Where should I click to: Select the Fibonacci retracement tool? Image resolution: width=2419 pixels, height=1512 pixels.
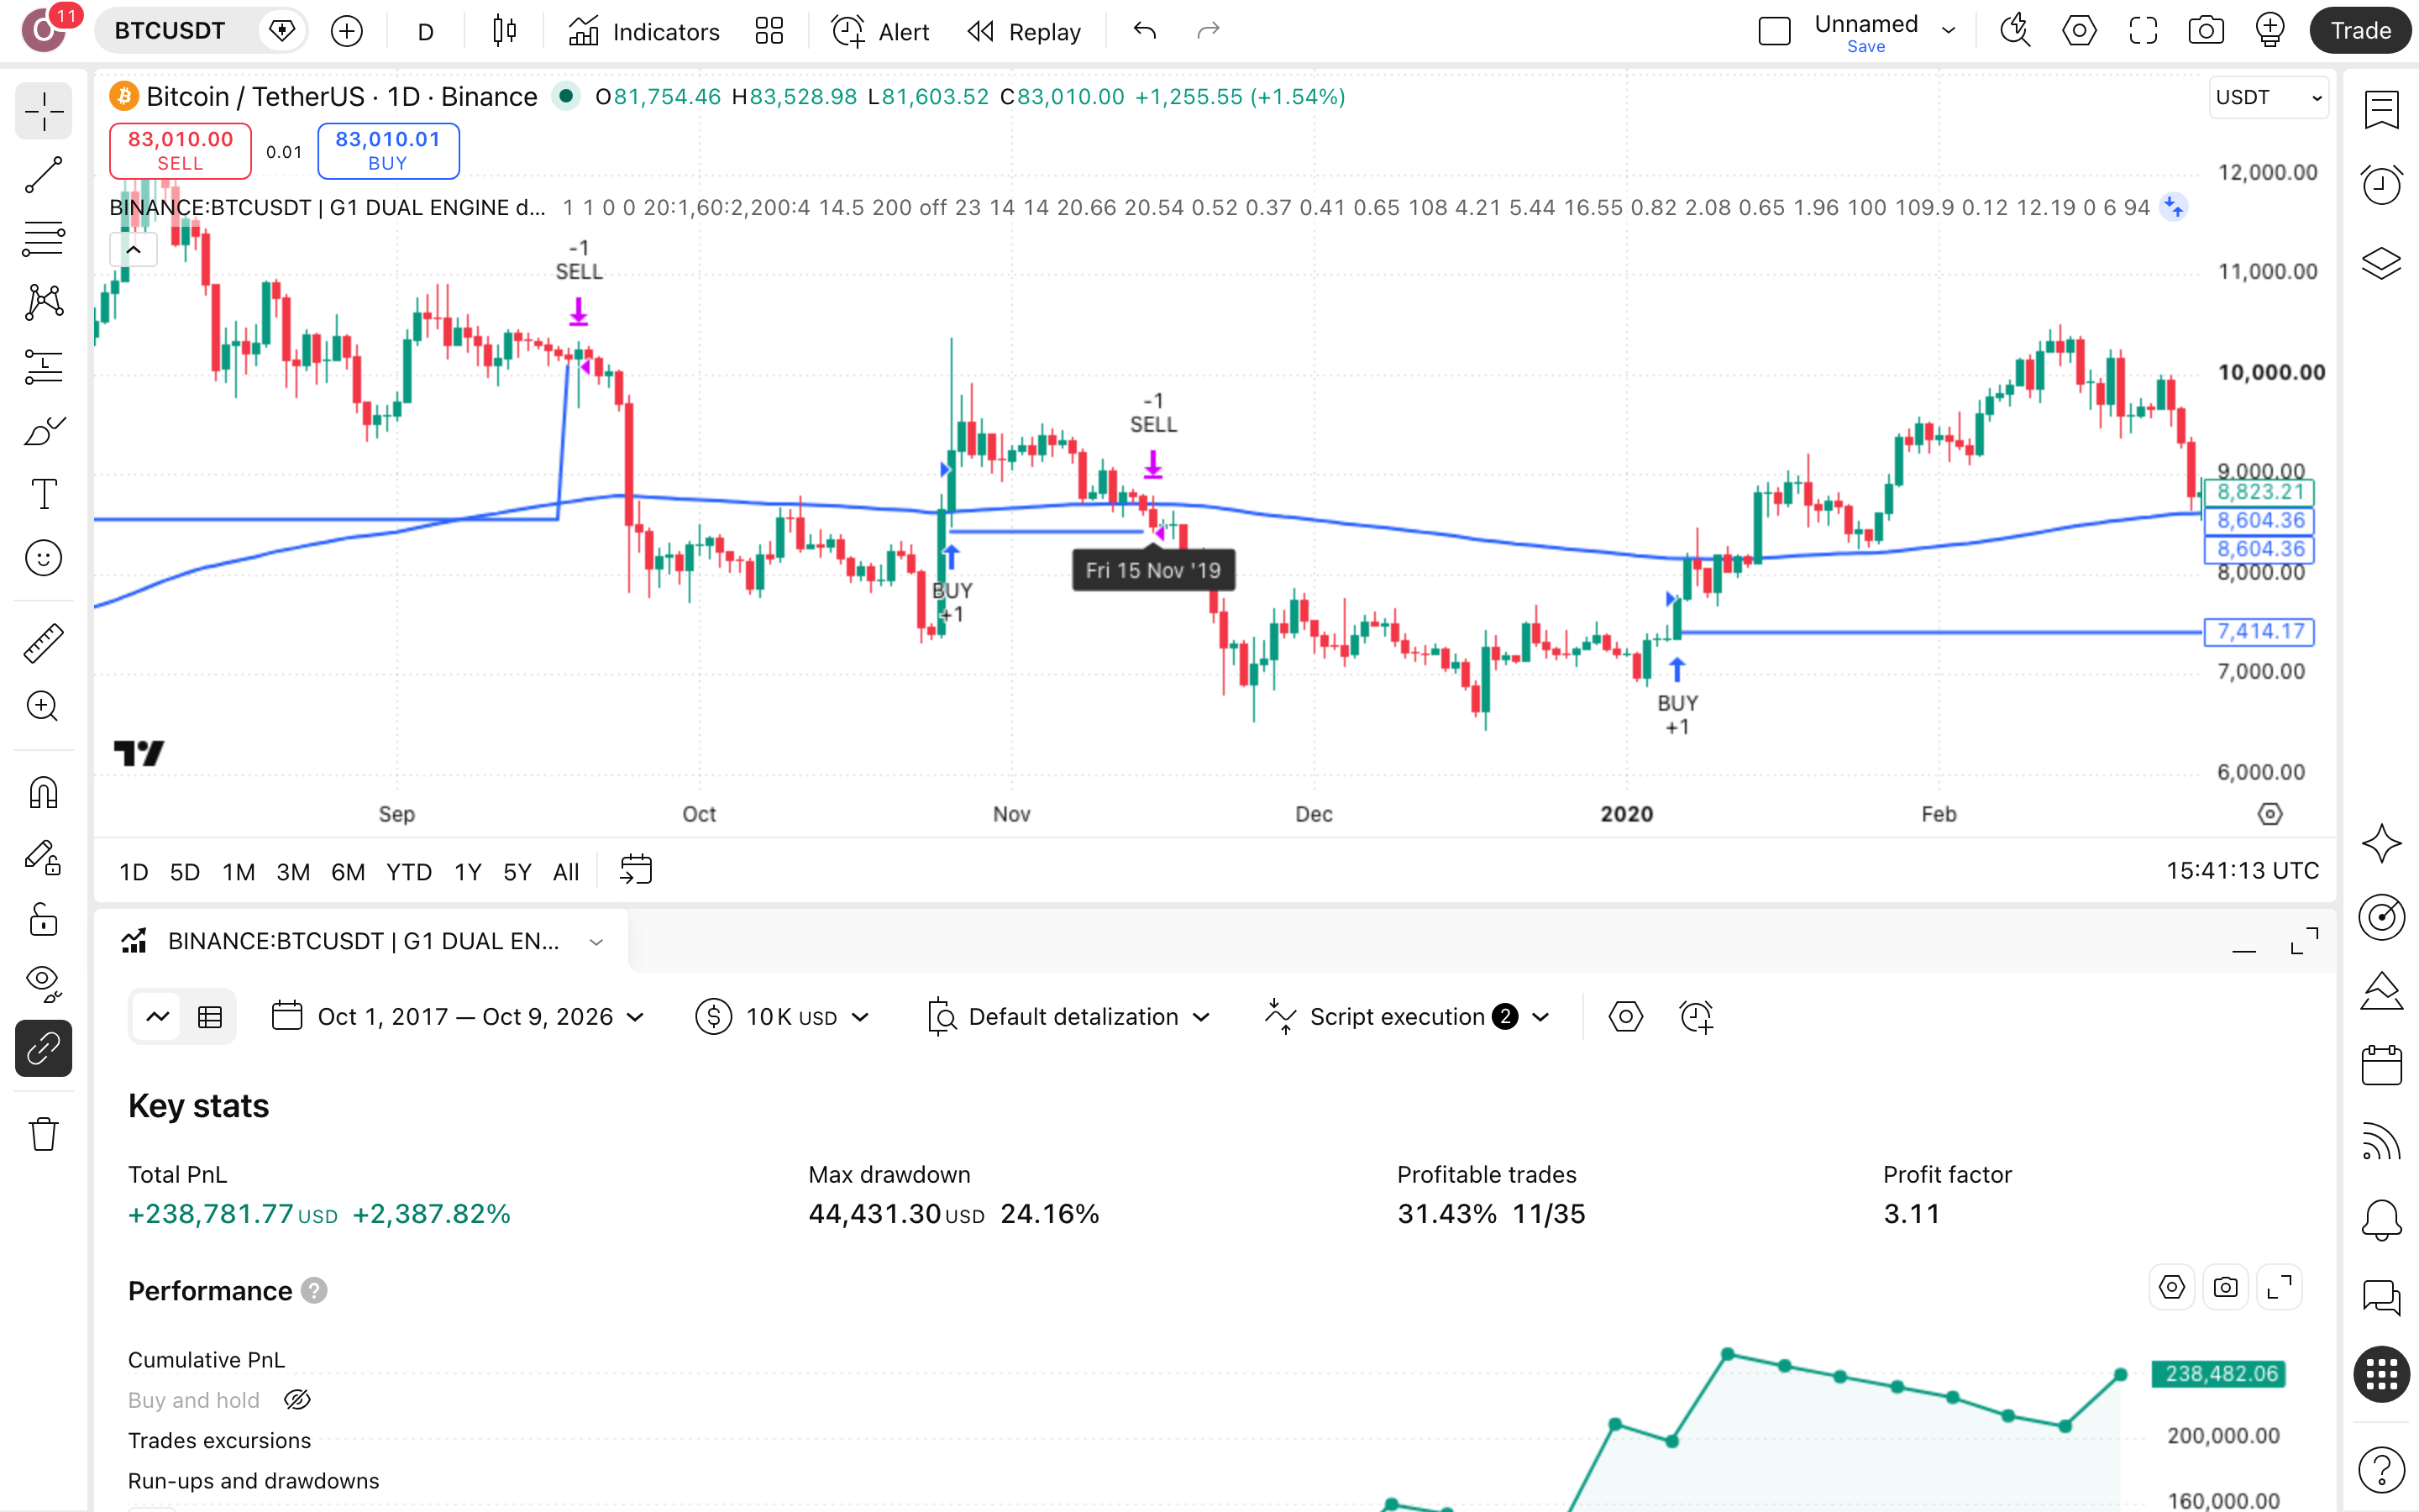coord(43,238)
